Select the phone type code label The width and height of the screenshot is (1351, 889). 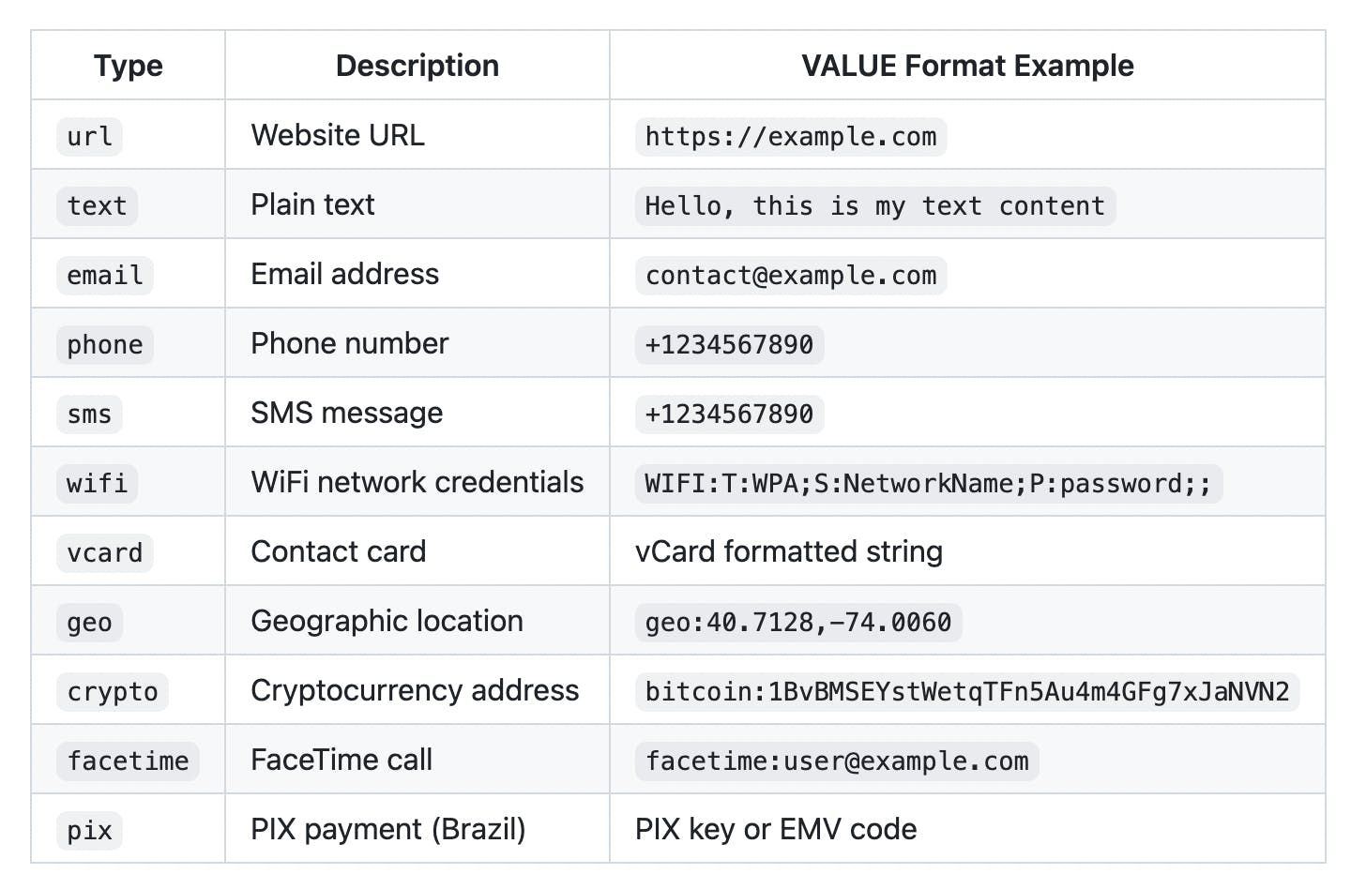(104, 344)
